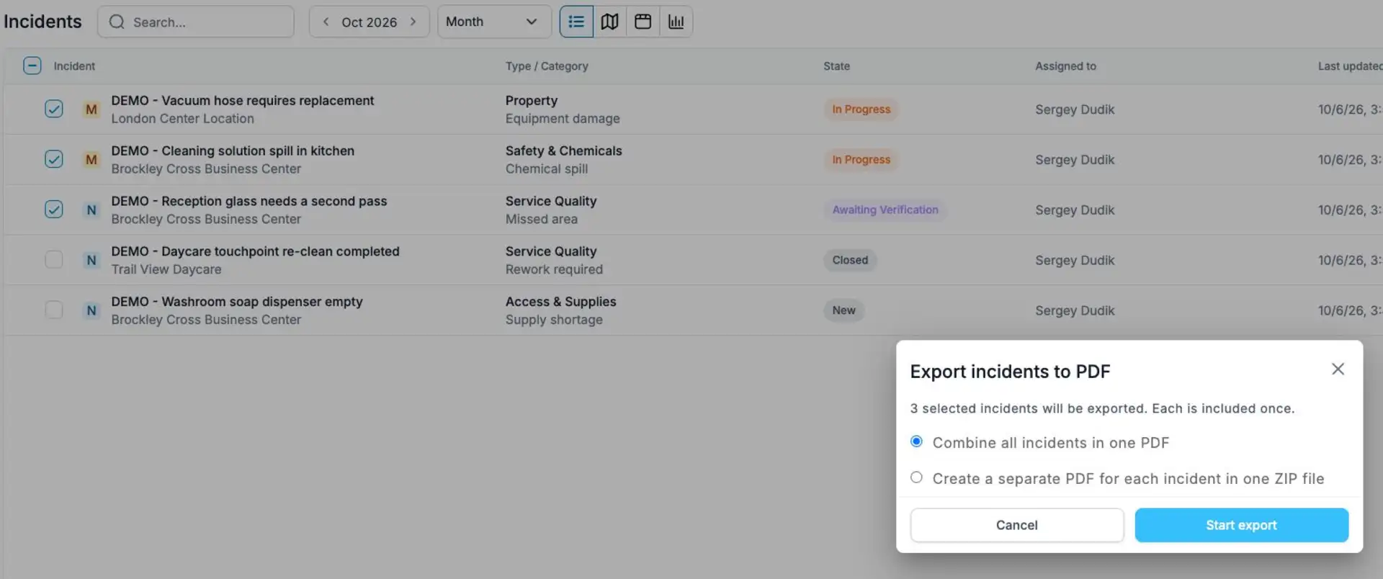The image size is (1383, 579).
Task: Click the Oct 2026 date label
Action: tap(369, 22)
